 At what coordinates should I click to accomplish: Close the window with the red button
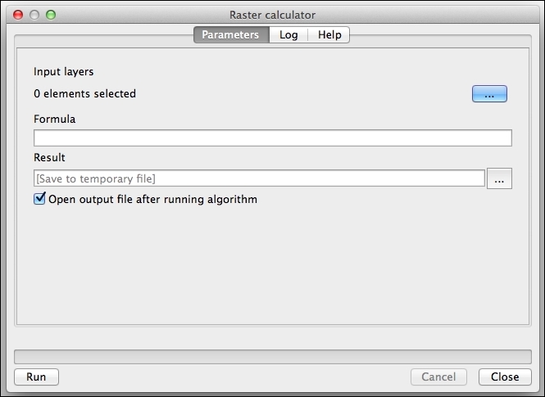pos(18,15)
